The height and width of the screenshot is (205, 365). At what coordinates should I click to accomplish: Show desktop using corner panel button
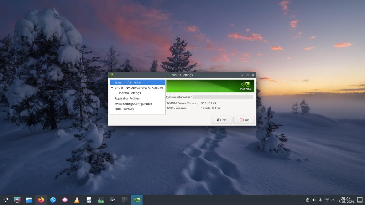point(360,200)
